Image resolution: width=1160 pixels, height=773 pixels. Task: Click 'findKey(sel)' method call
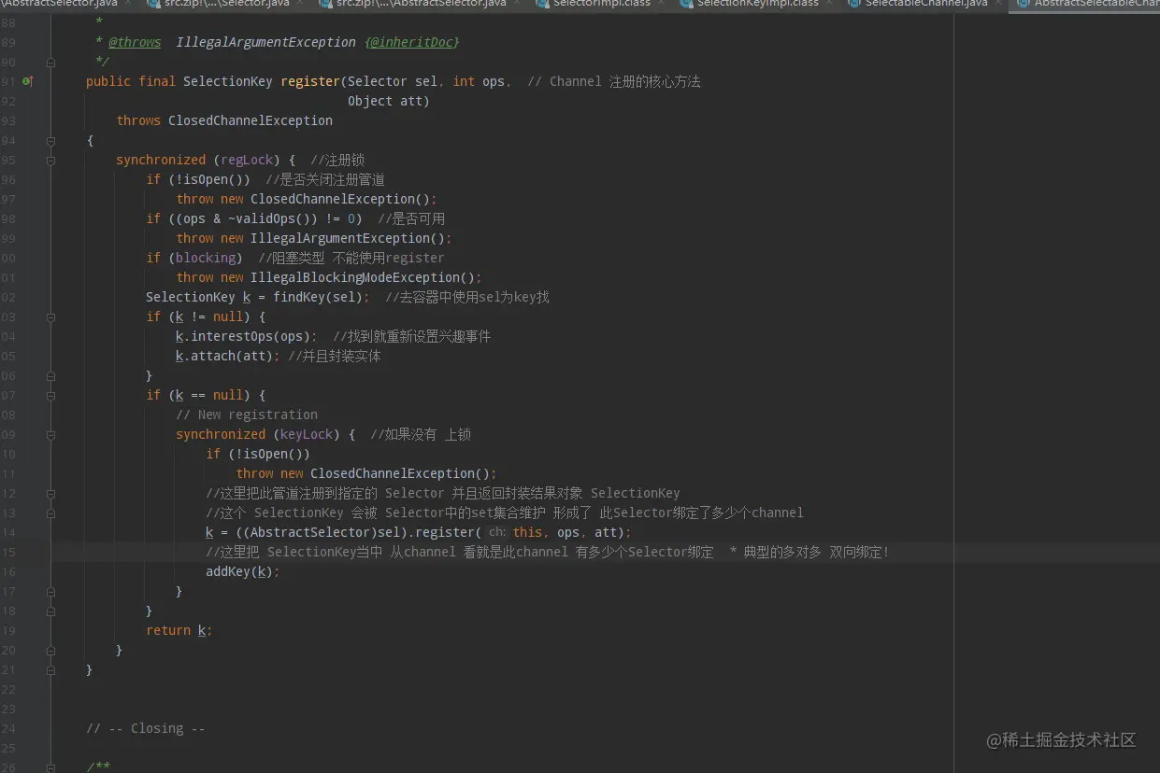(x=318, y=297)
